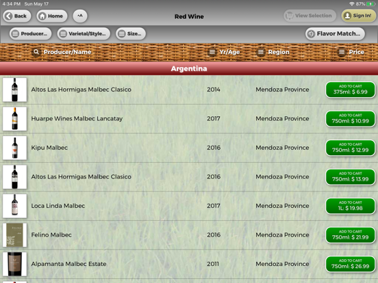The width and height of the screenshot is (378, 283).
Task: Click the search magnifier icon by Producer/Name
Action: click(x=36, y=52)
